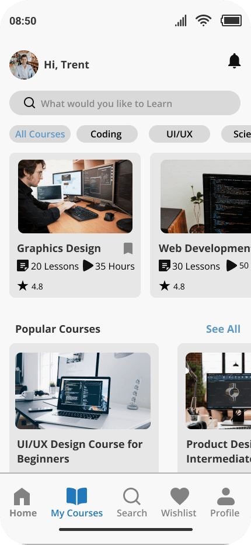Toggle bookmark on Graphics Design course
Screen dimensions: 251x545
(128, 249)
